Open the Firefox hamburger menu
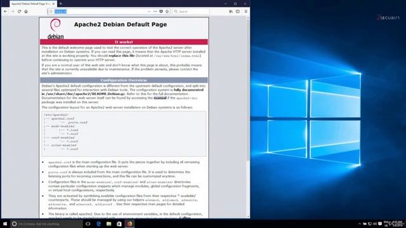406x228 pixels. pyautogui.click(x=246, y=11)
